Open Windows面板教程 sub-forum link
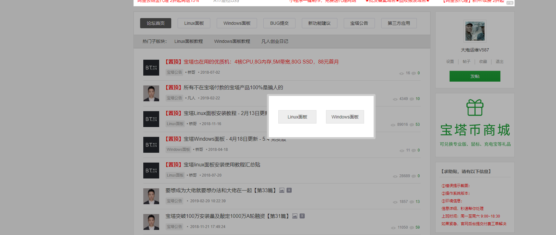 point(232,41)
